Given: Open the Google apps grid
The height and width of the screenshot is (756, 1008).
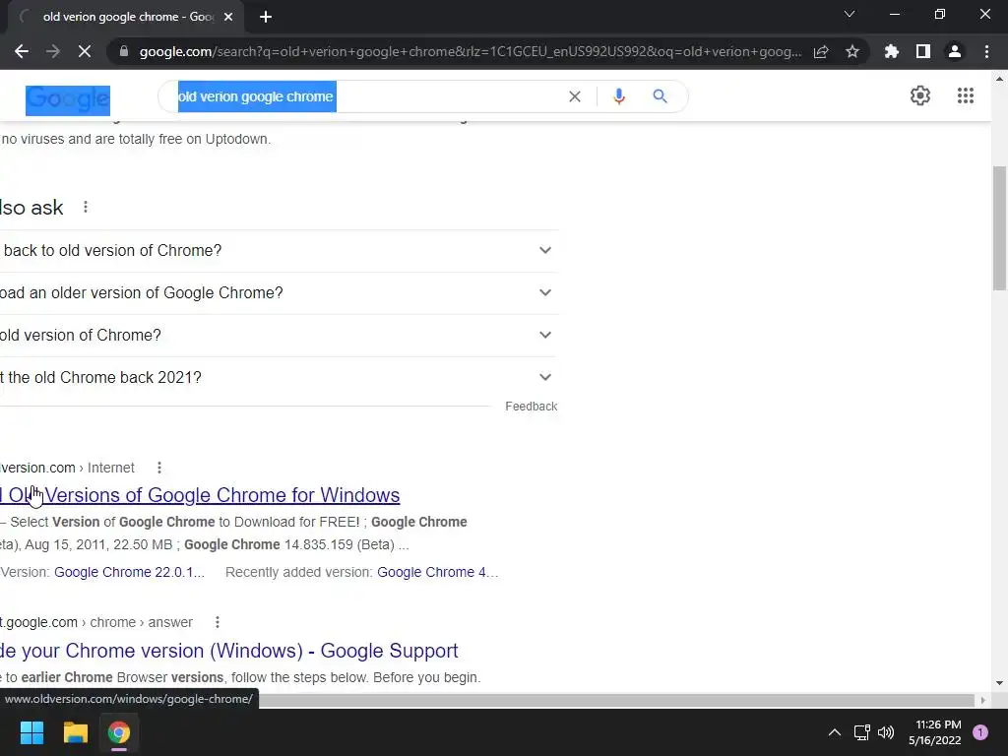Looking at the screenshot, I should point(966,95).
